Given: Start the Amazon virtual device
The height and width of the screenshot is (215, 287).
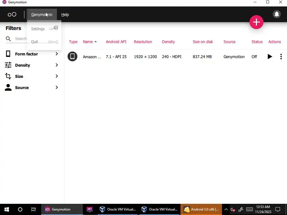Looking at the screenshot, I should [270, 57].
